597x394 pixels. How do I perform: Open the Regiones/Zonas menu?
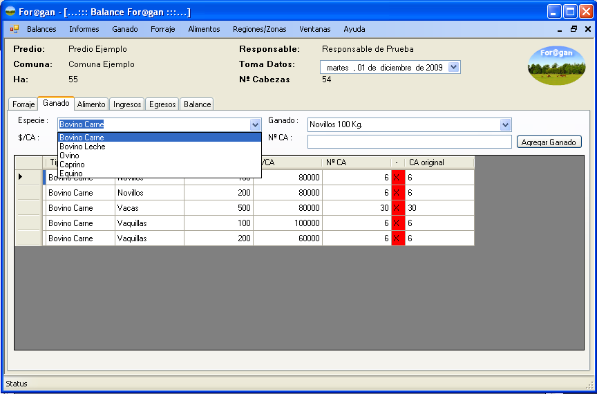259,29
